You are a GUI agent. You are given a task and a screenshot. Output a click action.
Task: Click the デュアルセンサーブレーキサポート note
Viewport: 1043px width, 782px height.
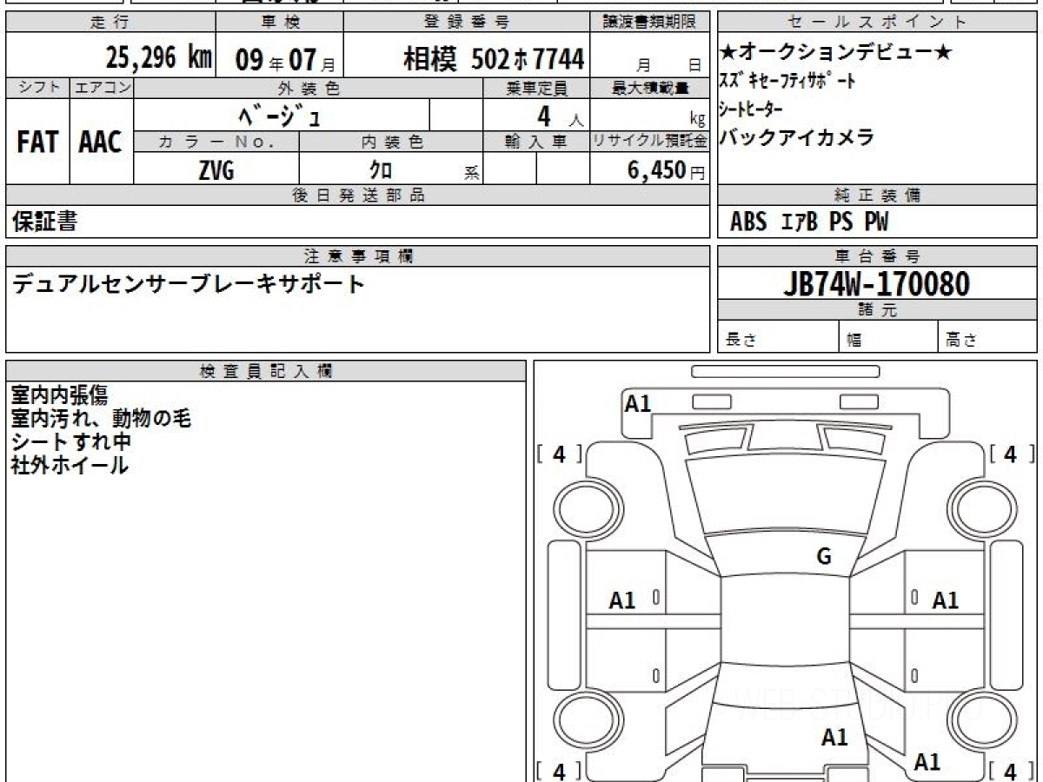point(189,284)
